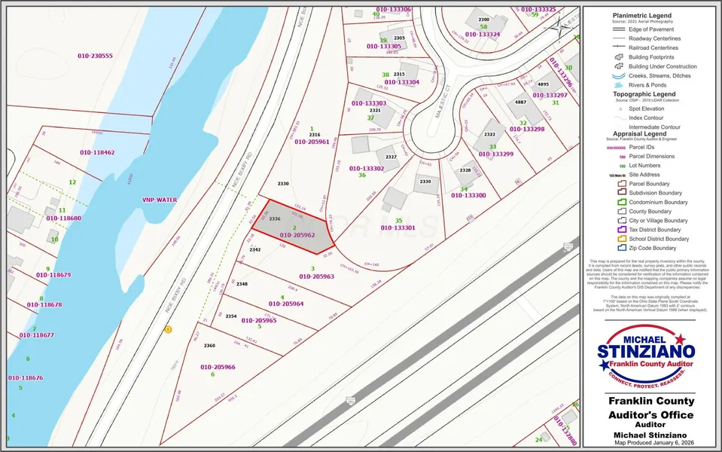Click parcel ID 010-118462
Viewport: 722px width, 452px height.
pyautogui.click(x=97, y=152)
